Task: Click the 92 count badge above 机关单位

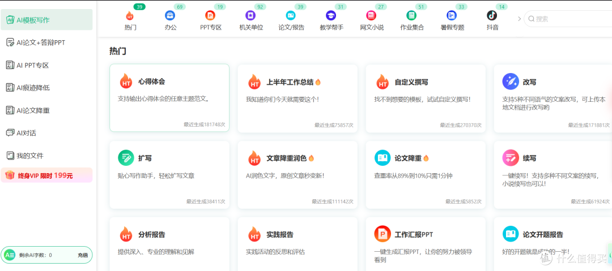Action: (260, 7)
